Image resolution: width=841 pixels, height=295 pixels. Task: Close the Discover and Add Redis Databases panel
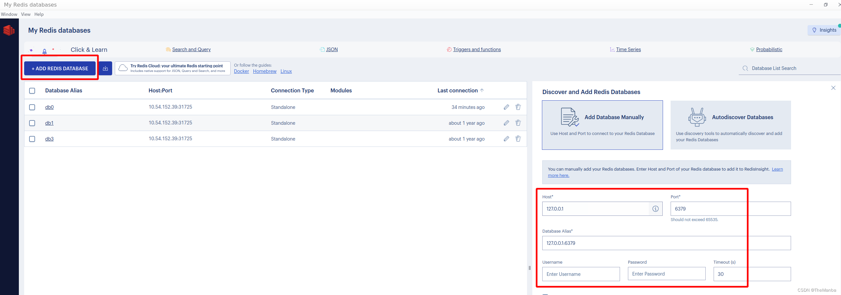point(833,88)
